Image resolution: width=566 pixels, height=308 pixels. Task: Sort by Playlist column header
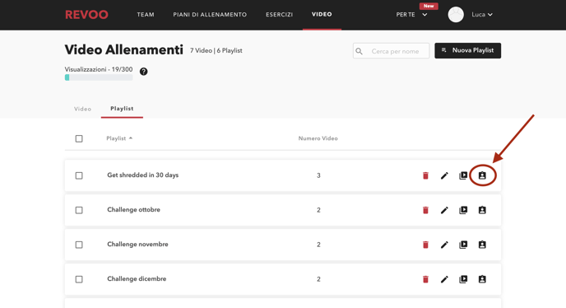(x=119, y=138)
